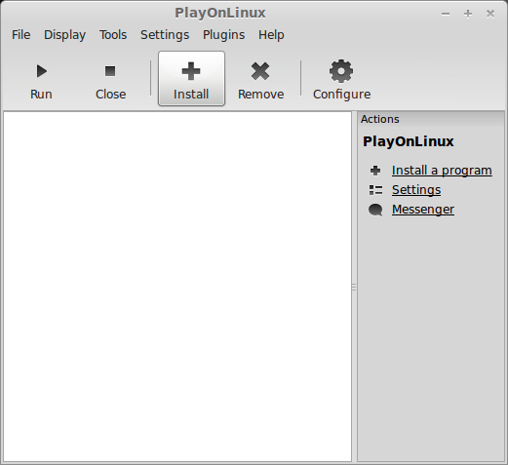Follow the Settings link in Actions panel

tap(416, 190)
